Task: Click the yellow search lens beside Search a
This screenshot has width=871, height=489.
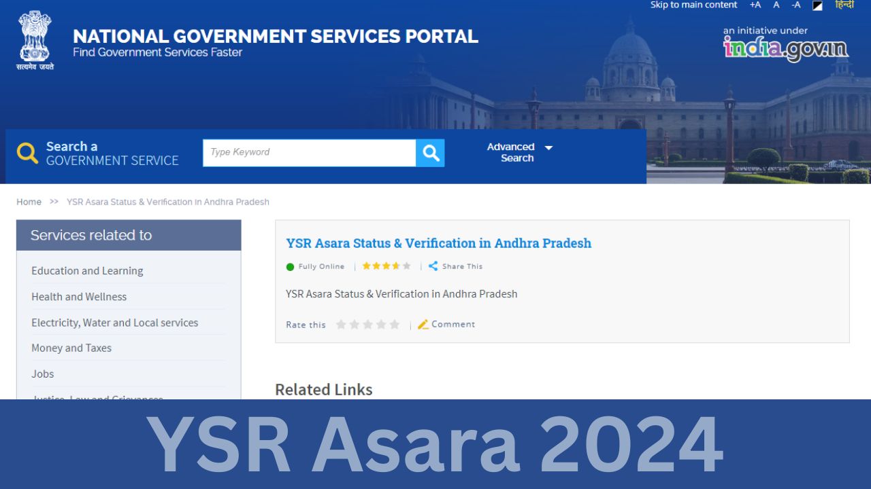Action: click(27, 153)
